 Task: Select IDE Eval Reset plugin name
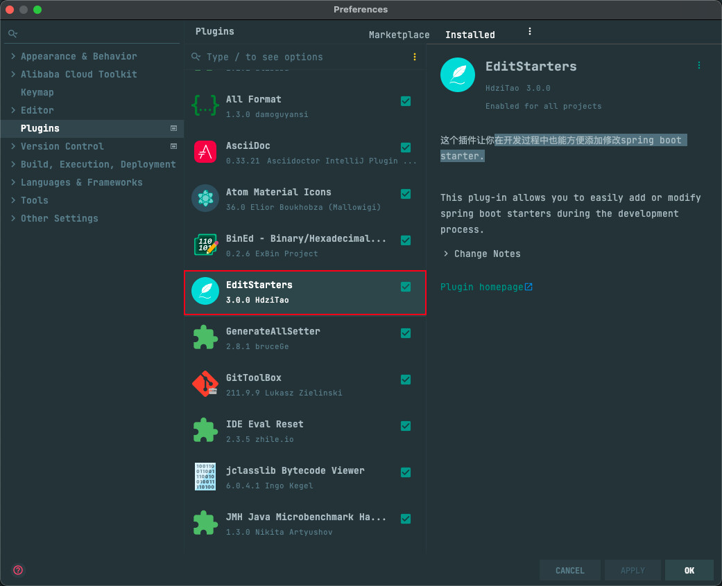(265, 424)
